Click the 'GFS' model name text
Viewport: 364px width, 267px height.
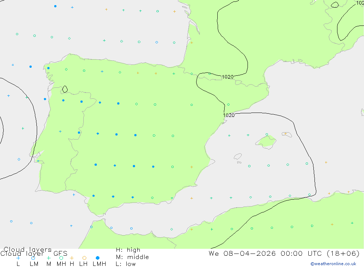point(60,254)
